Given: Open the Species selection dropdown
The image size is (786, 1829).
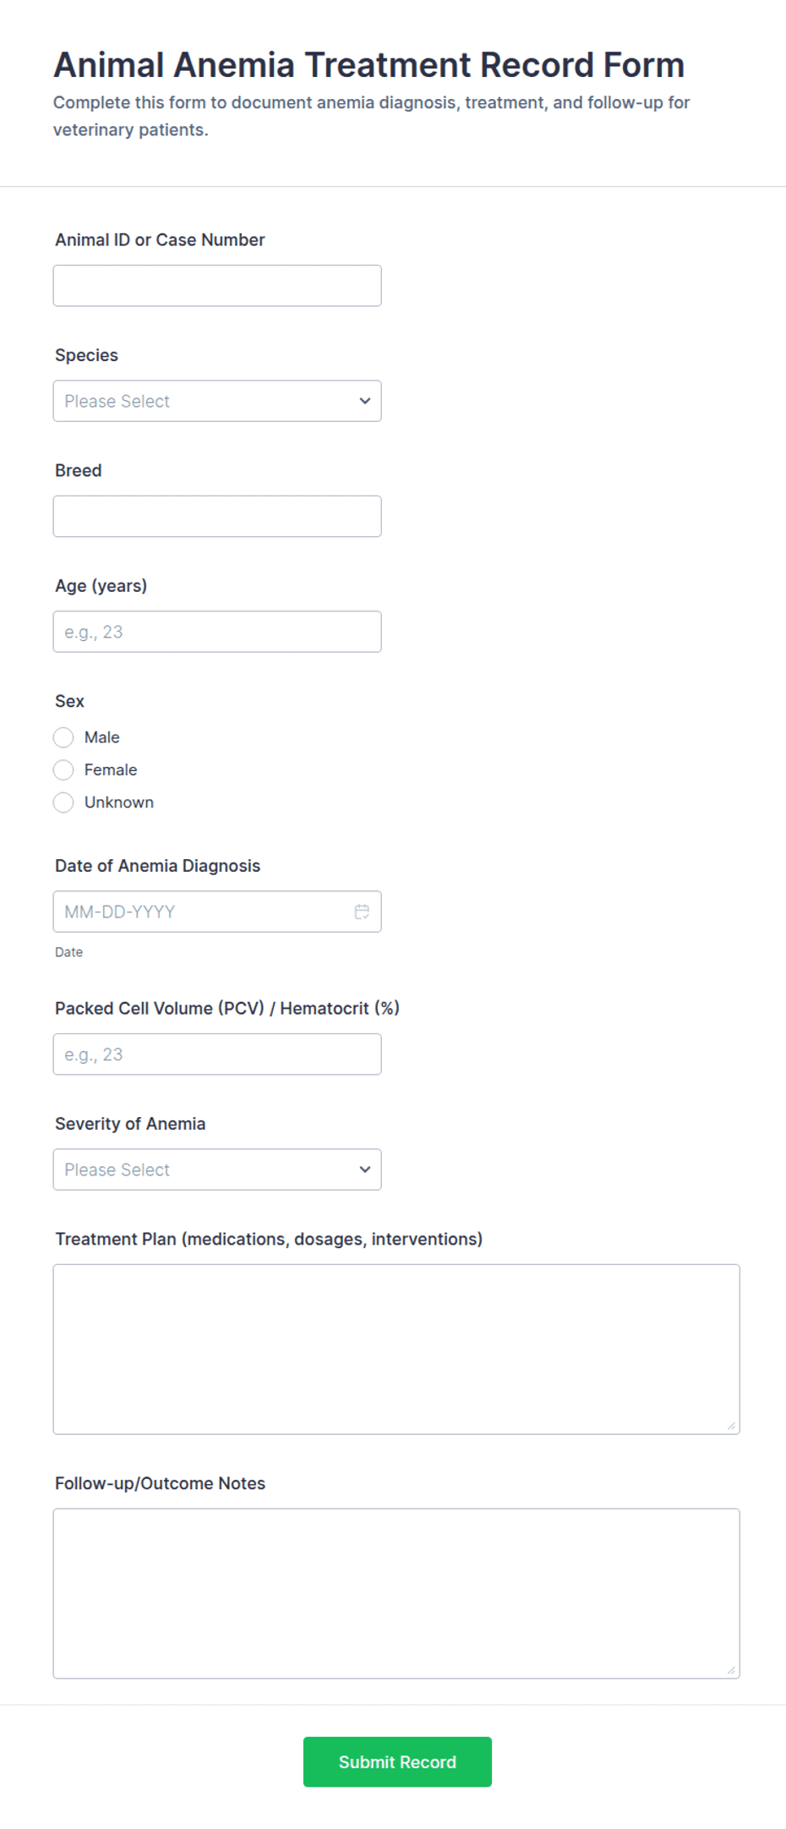Looking at the screenshot, I should tap(216, 401).
